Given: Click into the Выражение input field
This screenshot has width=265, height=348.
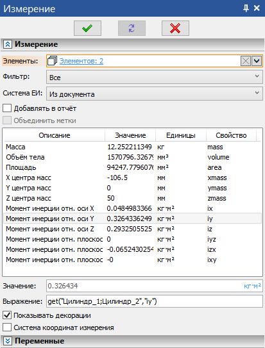Looking at the screenshot, I should point(155,301).
